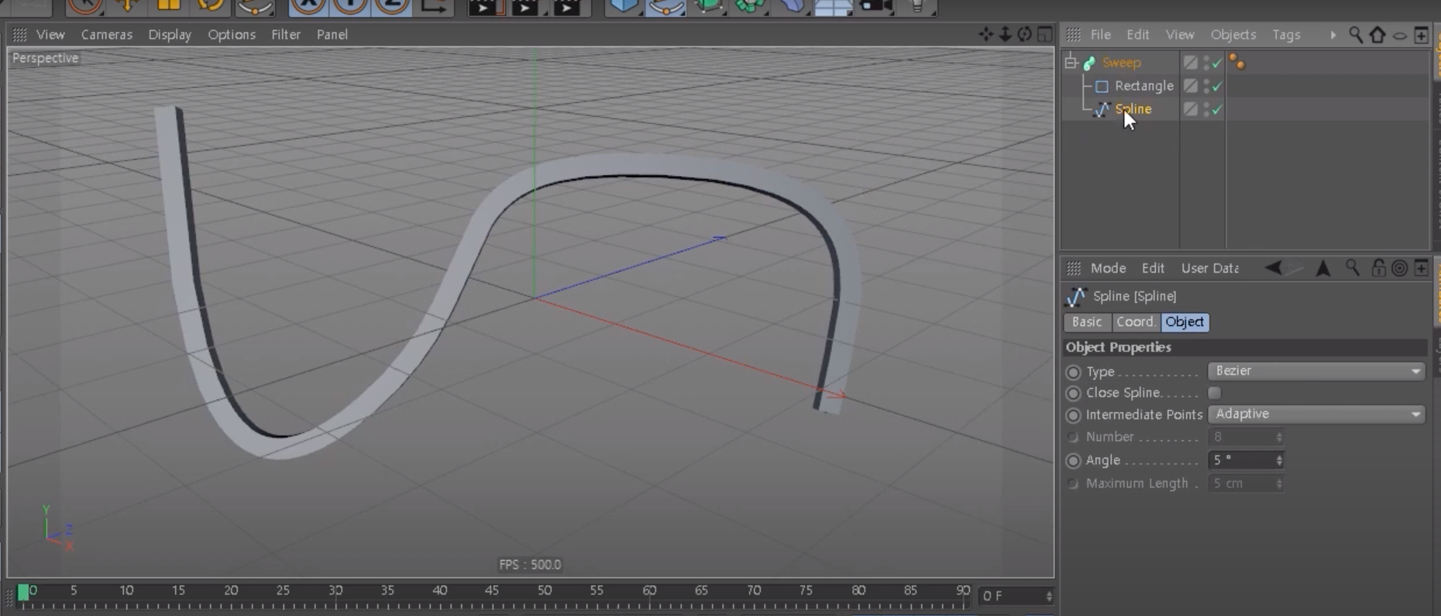Viewport: 1441px width, 616px height.
Task: Open new Attribute Manager panel icon
Action: 1421,267
